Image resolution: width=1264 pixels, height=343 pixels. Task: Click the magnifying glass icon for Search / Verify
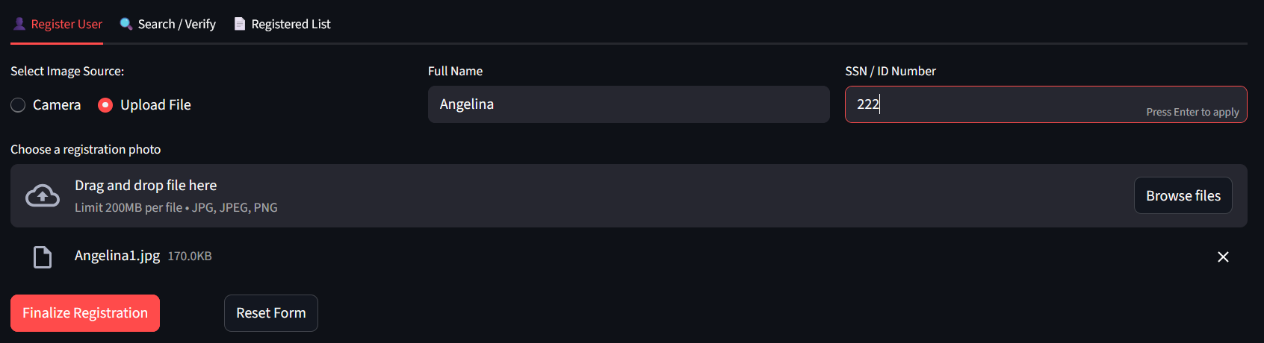click(126, 24)
